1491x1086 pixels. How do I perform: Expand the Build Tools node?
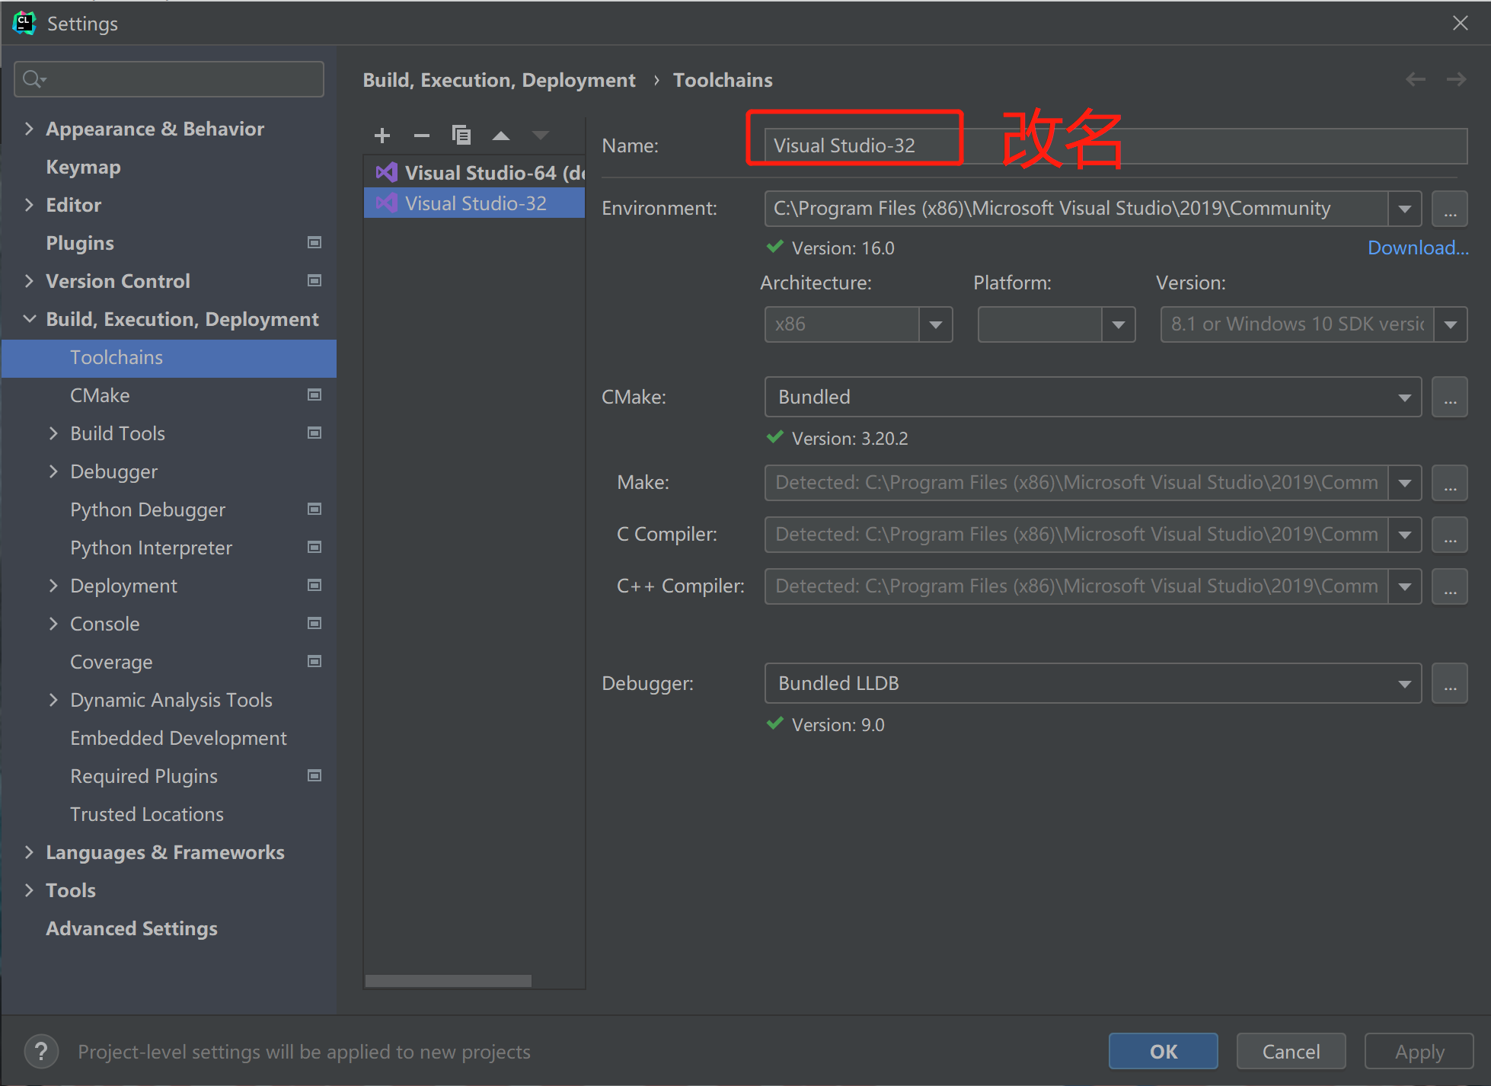pos(53,433)
